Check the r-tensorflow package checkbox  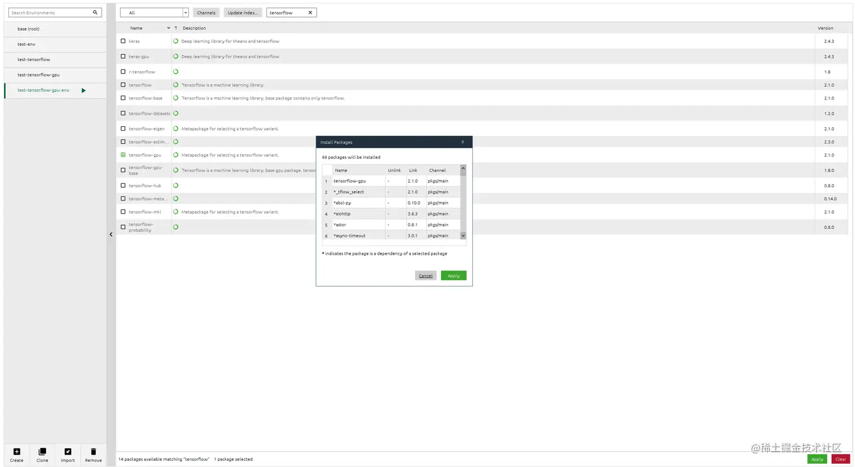(x=123, y=72)
